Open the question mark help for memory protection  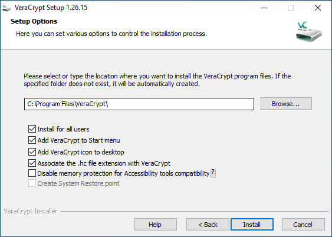[x=213, y=173]
